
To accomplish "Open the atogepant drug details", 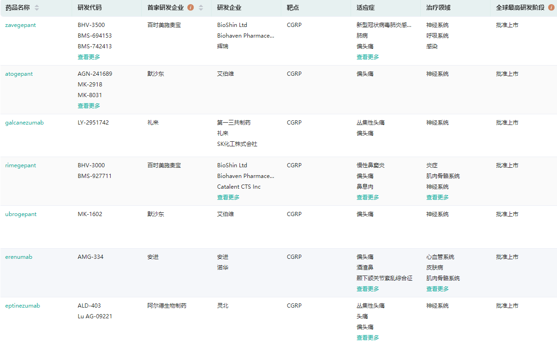I will [19, 74].
